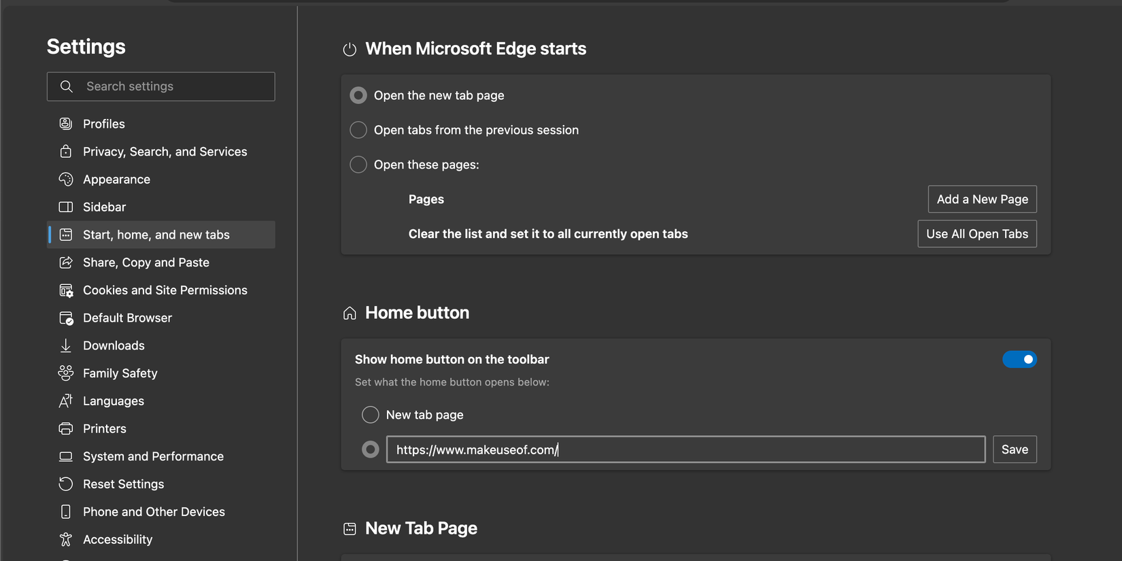Image resolution: width=1122 pixels, height=561 pixels.
Task: Select Open tabs from the previous session
Action: [x=358, y=129]
